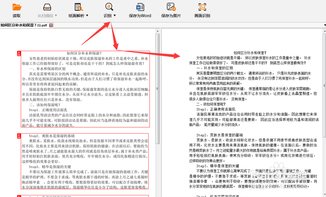The width and height of the screenshot is (326, 197).
Task: Click the 画面识别 screen recognition icon
Action: click(202, 7)
